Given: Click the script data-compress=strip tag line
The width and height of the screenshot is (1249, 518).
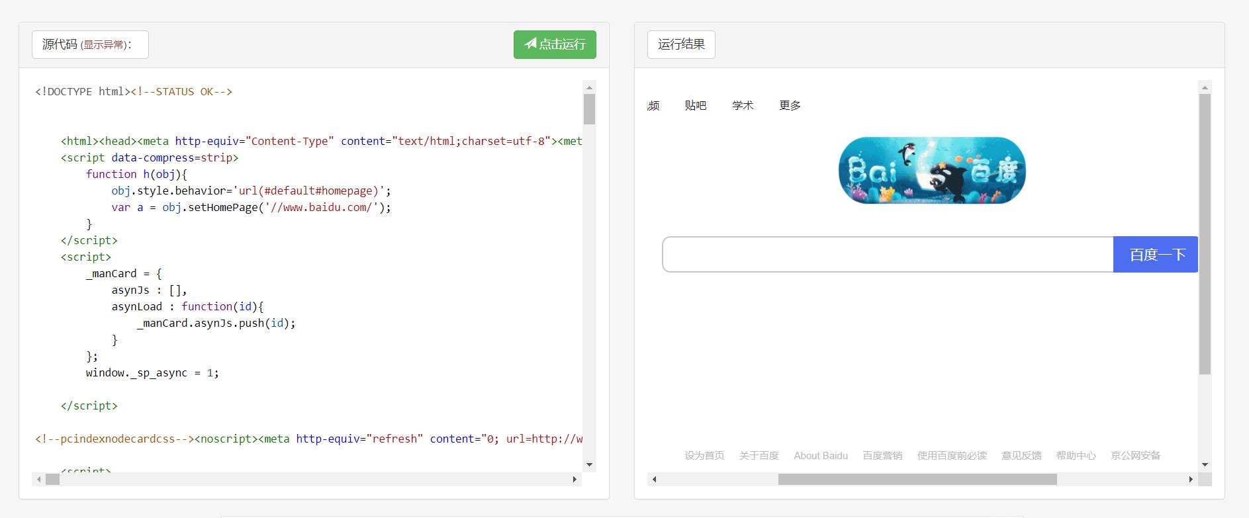Looking at the screenshot, I should tap(150, 158).
